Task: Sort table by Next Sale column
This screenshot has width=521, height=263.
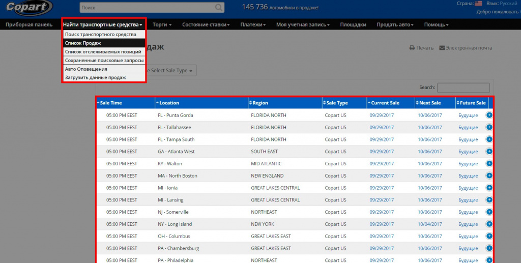Action: [x=435, y=103]
